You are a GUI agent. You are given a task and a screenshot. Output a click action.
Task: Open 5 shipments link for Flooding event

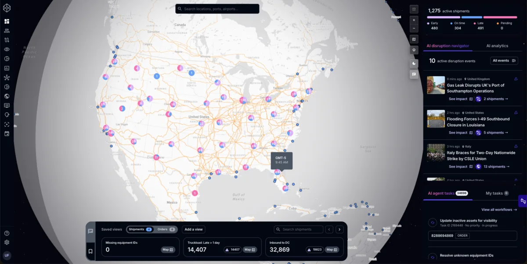[496, 133]
